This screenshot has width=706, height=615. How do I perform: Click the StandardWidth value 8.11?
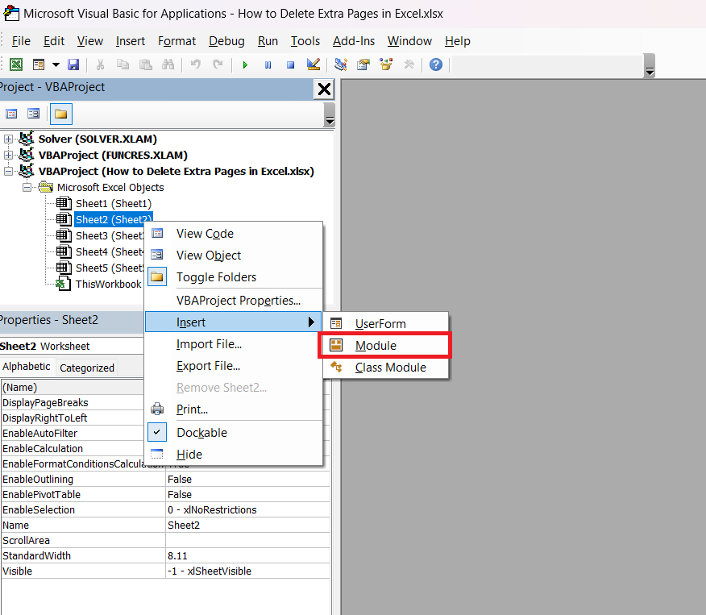click(x=247, y=555)
